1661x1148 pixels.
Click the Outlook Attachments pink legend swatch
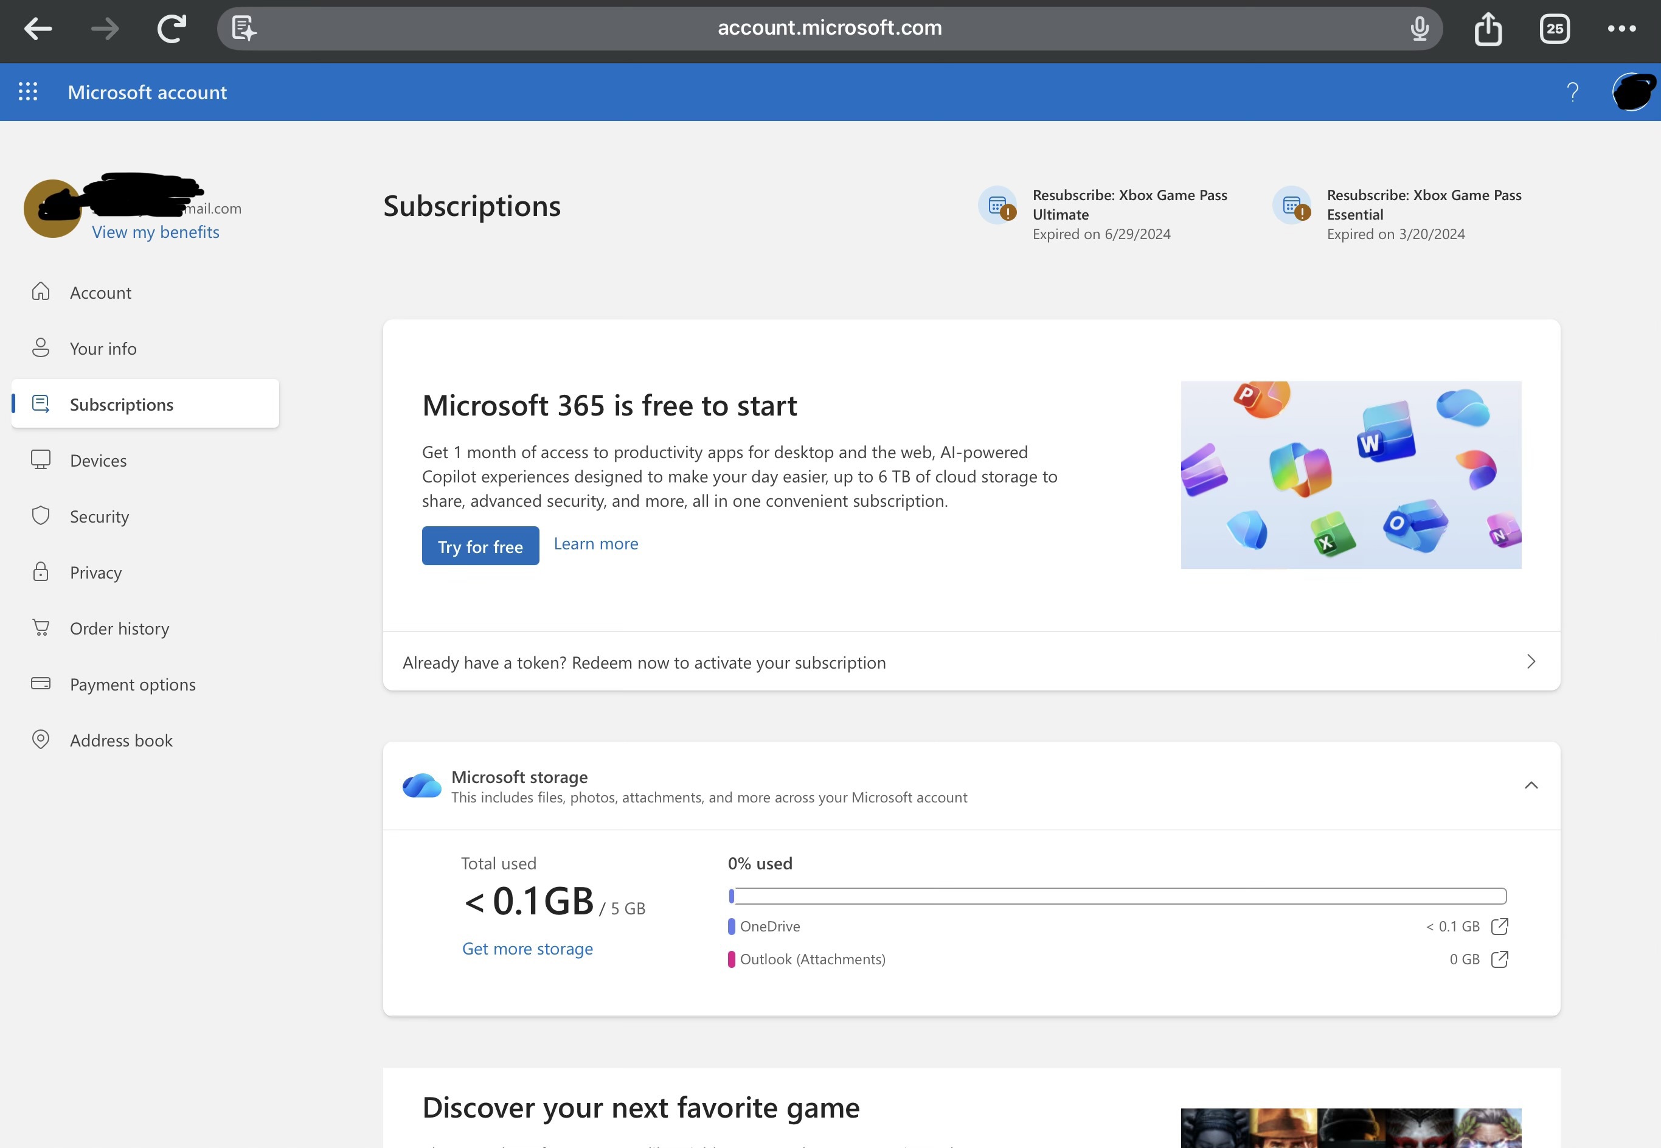pyautogui.click(x=731, y=959)
